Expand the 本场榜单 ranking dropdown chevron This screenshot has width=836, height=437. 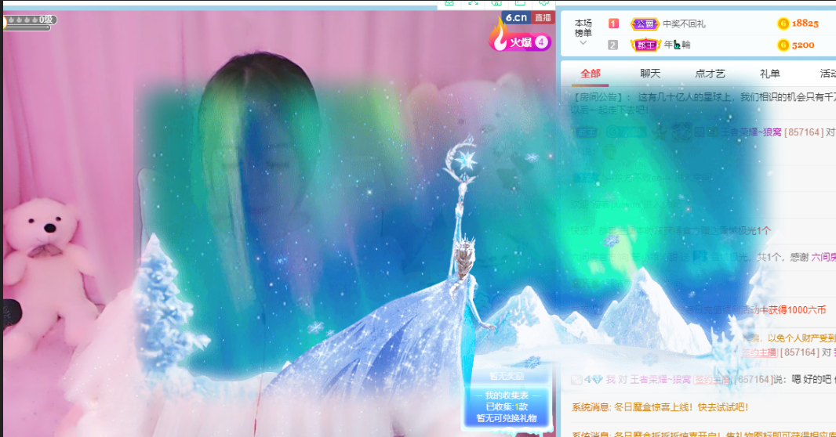[x=583, y=43]
